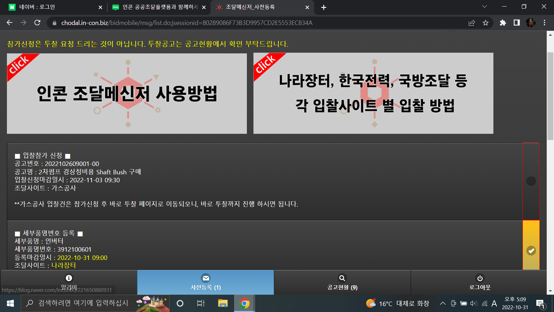Viewport: 554px width, 312px height.
Task: Open 사전등록 (1) bottom menu
Action: pyautogui.click(x=206, y=282)
